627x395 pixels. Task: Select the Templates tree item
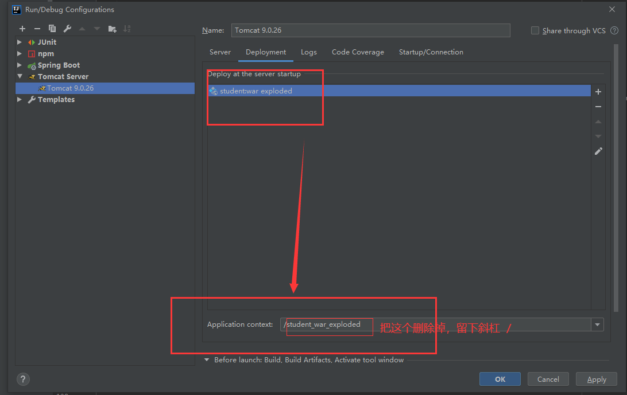[56, 99]
